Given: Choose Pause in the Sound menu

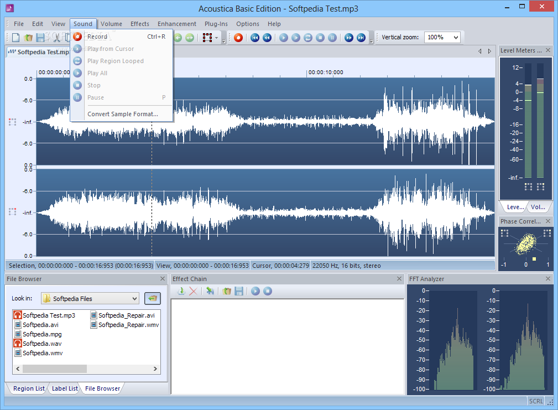Looking at the screenshot, I should (122, 97).
